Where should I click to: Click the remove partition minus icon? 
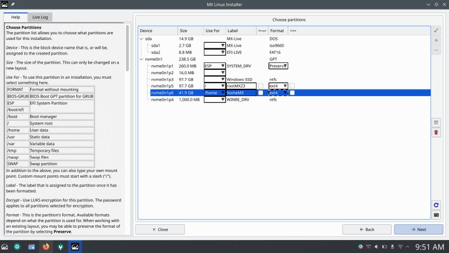(x=436, y=50)
